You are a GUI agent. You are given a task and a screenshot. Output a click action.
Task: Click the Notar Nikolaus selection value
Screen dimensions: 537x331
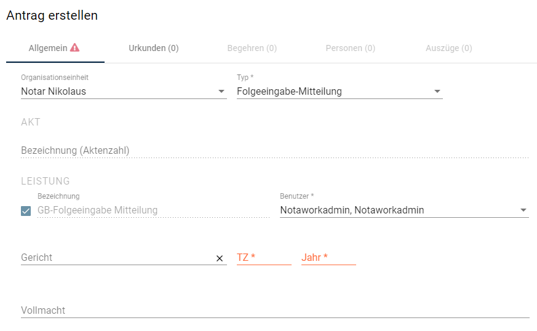[x=54, y=92]
